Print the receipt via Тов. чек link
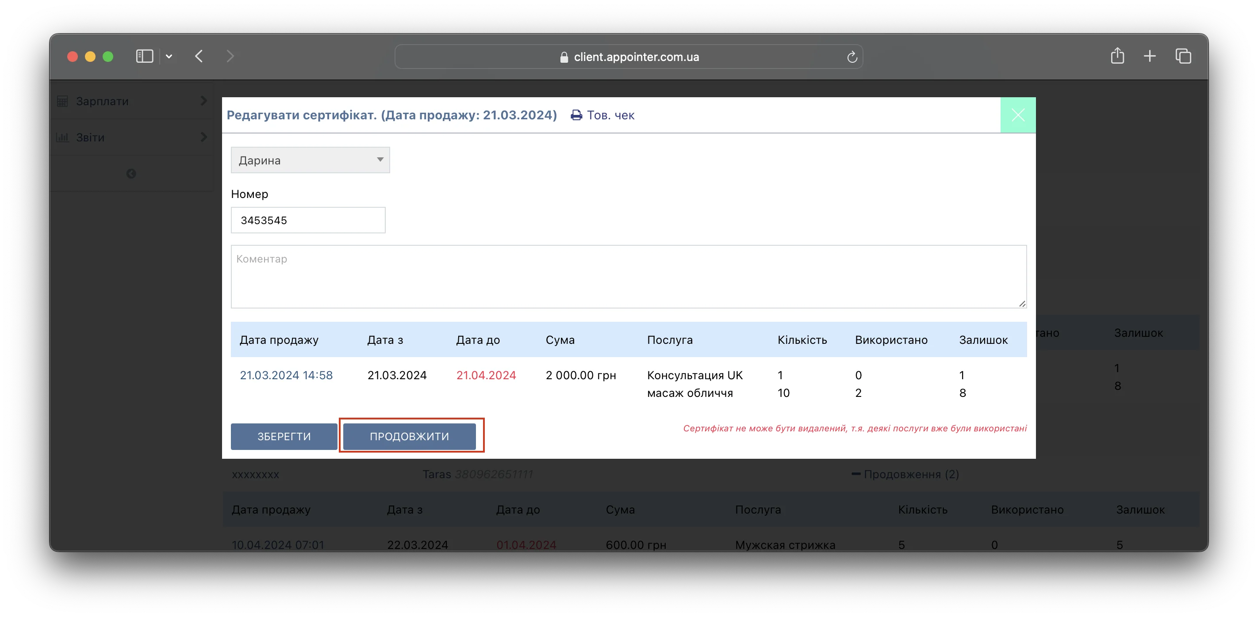Screen dimensions: 1258x617 (x=602, y=115)
